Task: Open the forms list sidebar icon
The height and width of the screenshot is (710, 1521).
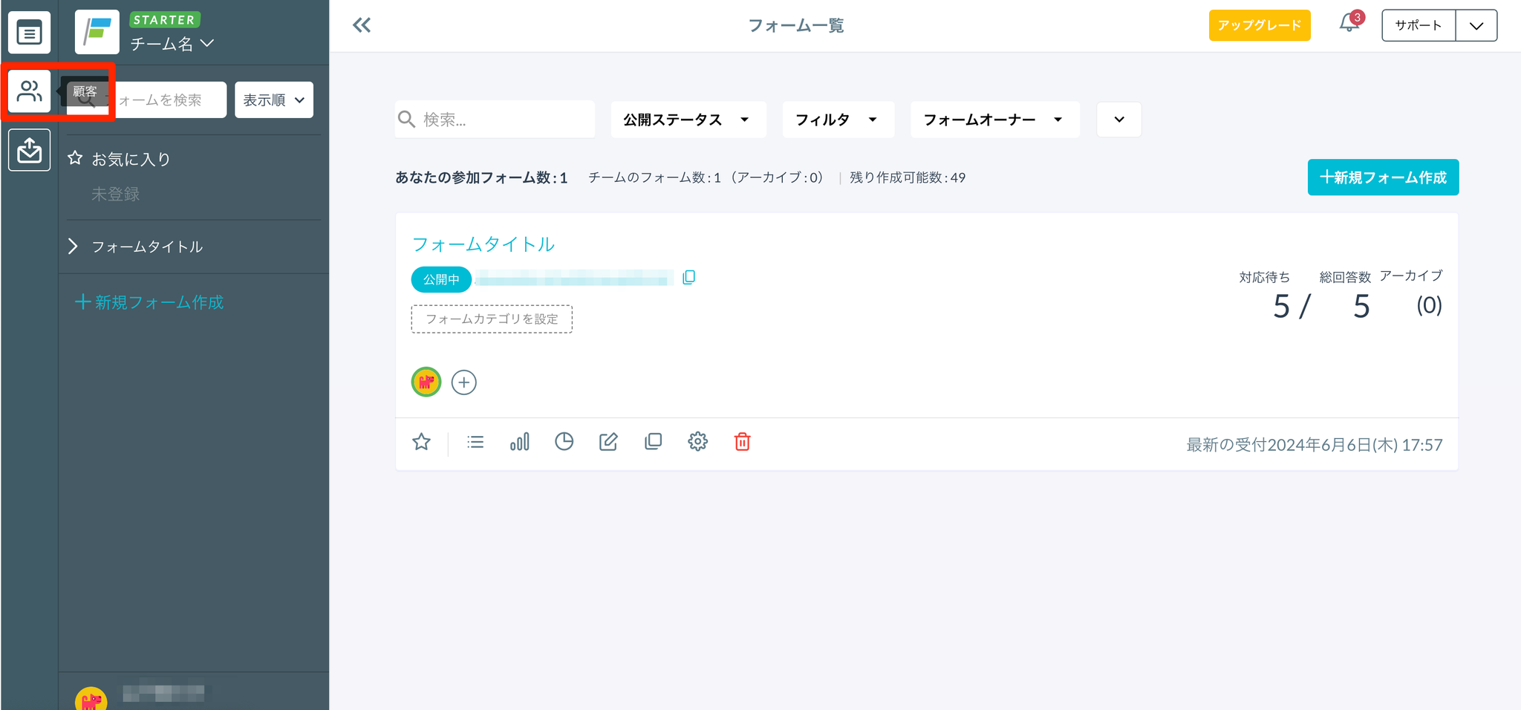Action: tap(30, 33)
